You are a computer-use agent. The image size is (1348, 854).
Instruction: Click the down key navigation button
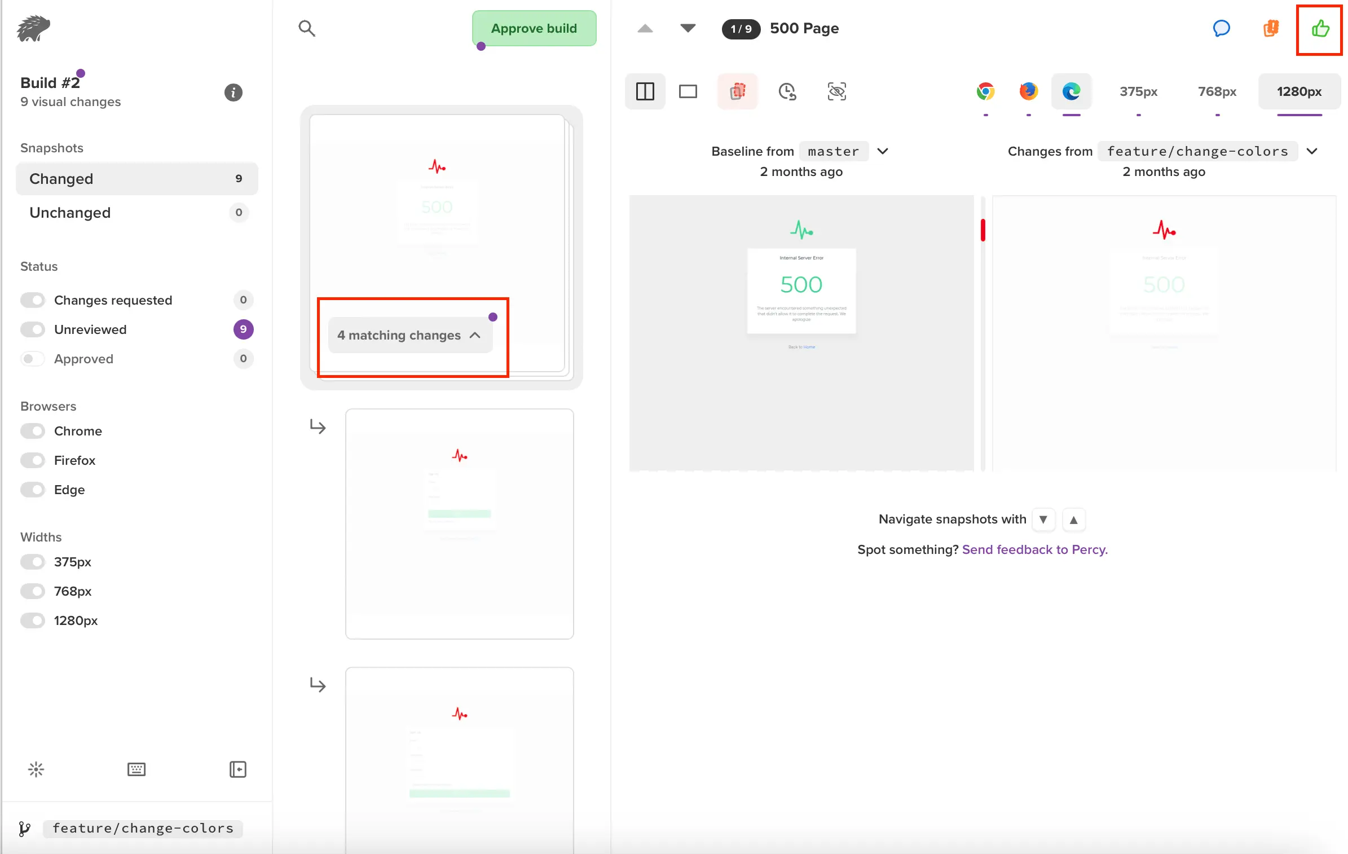[x=1043, y=520]
